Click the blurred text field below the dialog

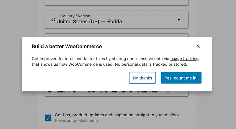tap(116, 93)
